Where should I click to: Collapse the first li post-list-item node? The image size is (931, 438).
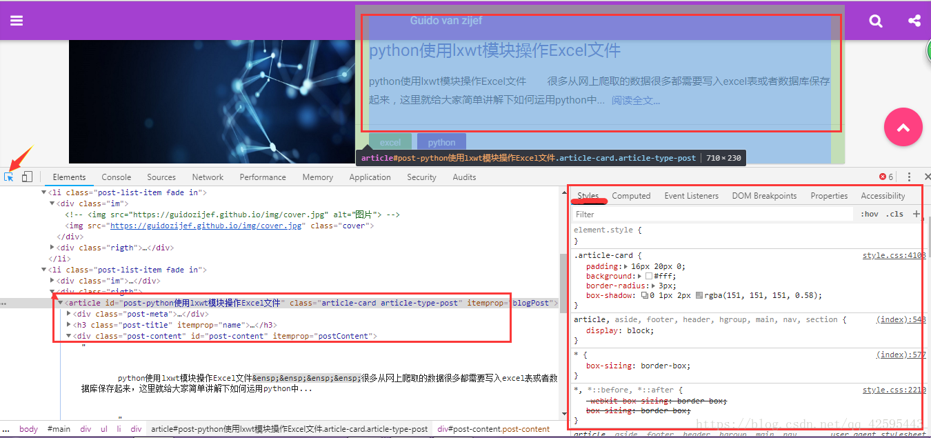[45, 193]
